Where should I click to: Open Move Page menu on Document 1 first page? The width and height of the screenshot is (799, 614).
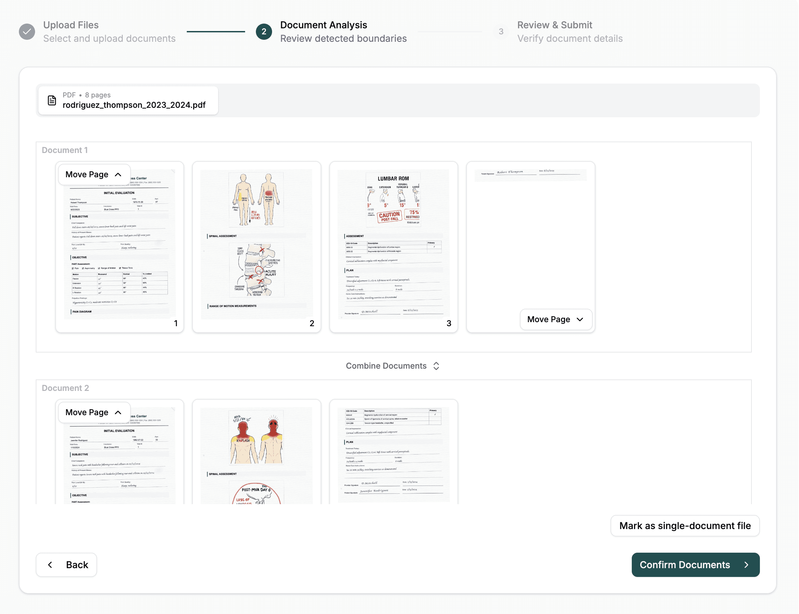tap(94, 175)
